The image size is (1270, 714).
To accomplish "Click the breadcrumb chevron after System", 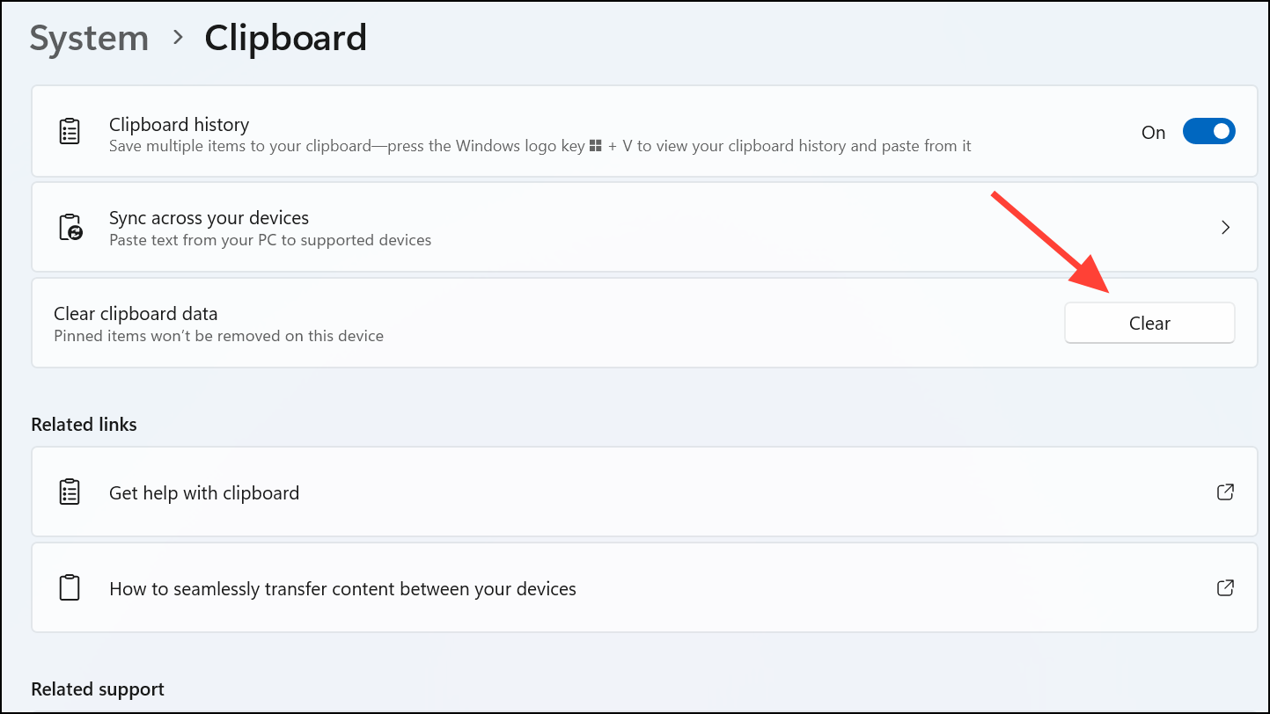I will [178, 39].
